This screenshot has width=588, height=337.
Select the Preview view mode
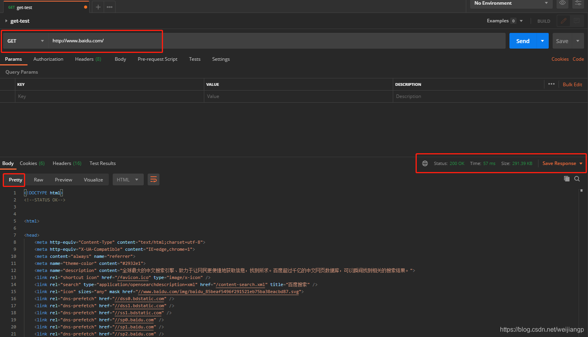pos(64,180)
